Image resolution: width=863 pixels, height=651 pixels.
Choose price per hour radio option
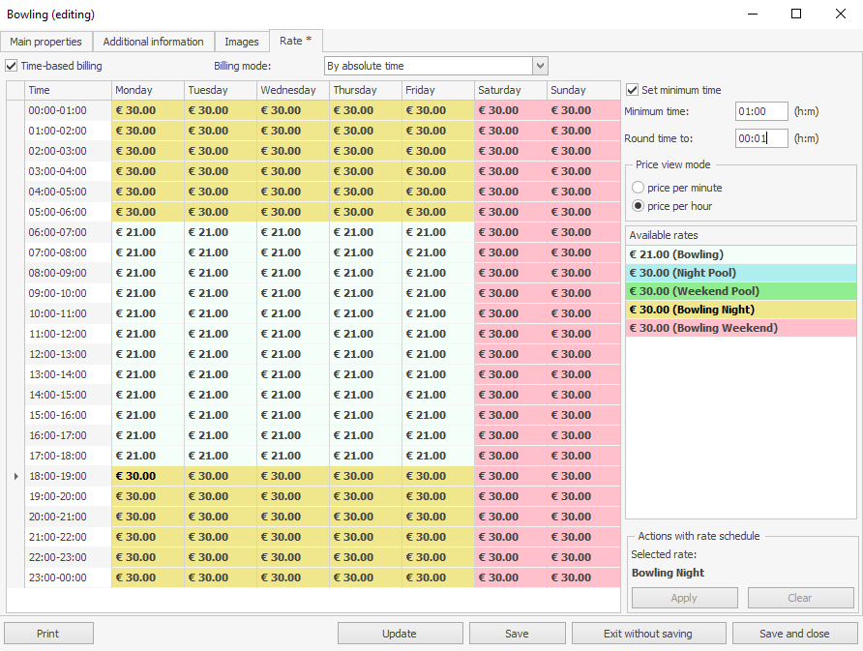tap(638, 206)
